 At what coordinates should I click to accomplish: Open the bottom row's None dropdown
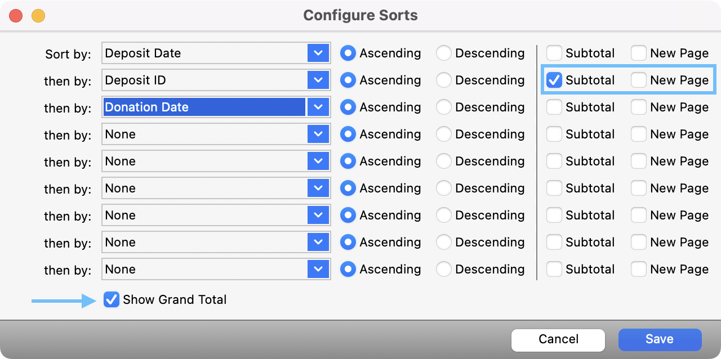(x=318, y=270)
